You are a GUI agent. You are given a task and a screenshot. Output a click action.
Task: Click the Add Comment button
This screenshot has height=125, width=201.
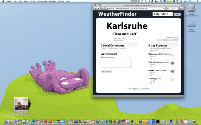[106, 71]
